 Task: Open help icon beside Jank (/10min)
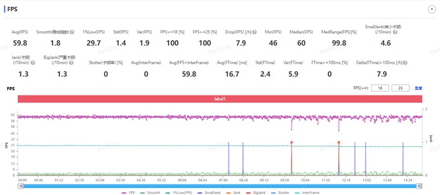[x=33, y=62]
